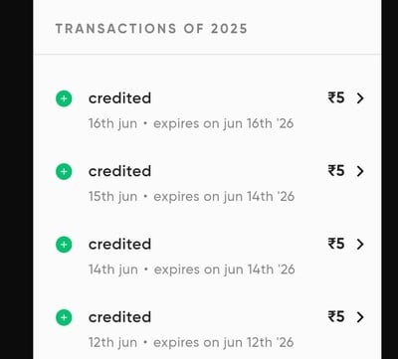This screenshot has height=359, width=398.
Task: Open details chevron for 14th jun credit
Action: pos(360,245)
